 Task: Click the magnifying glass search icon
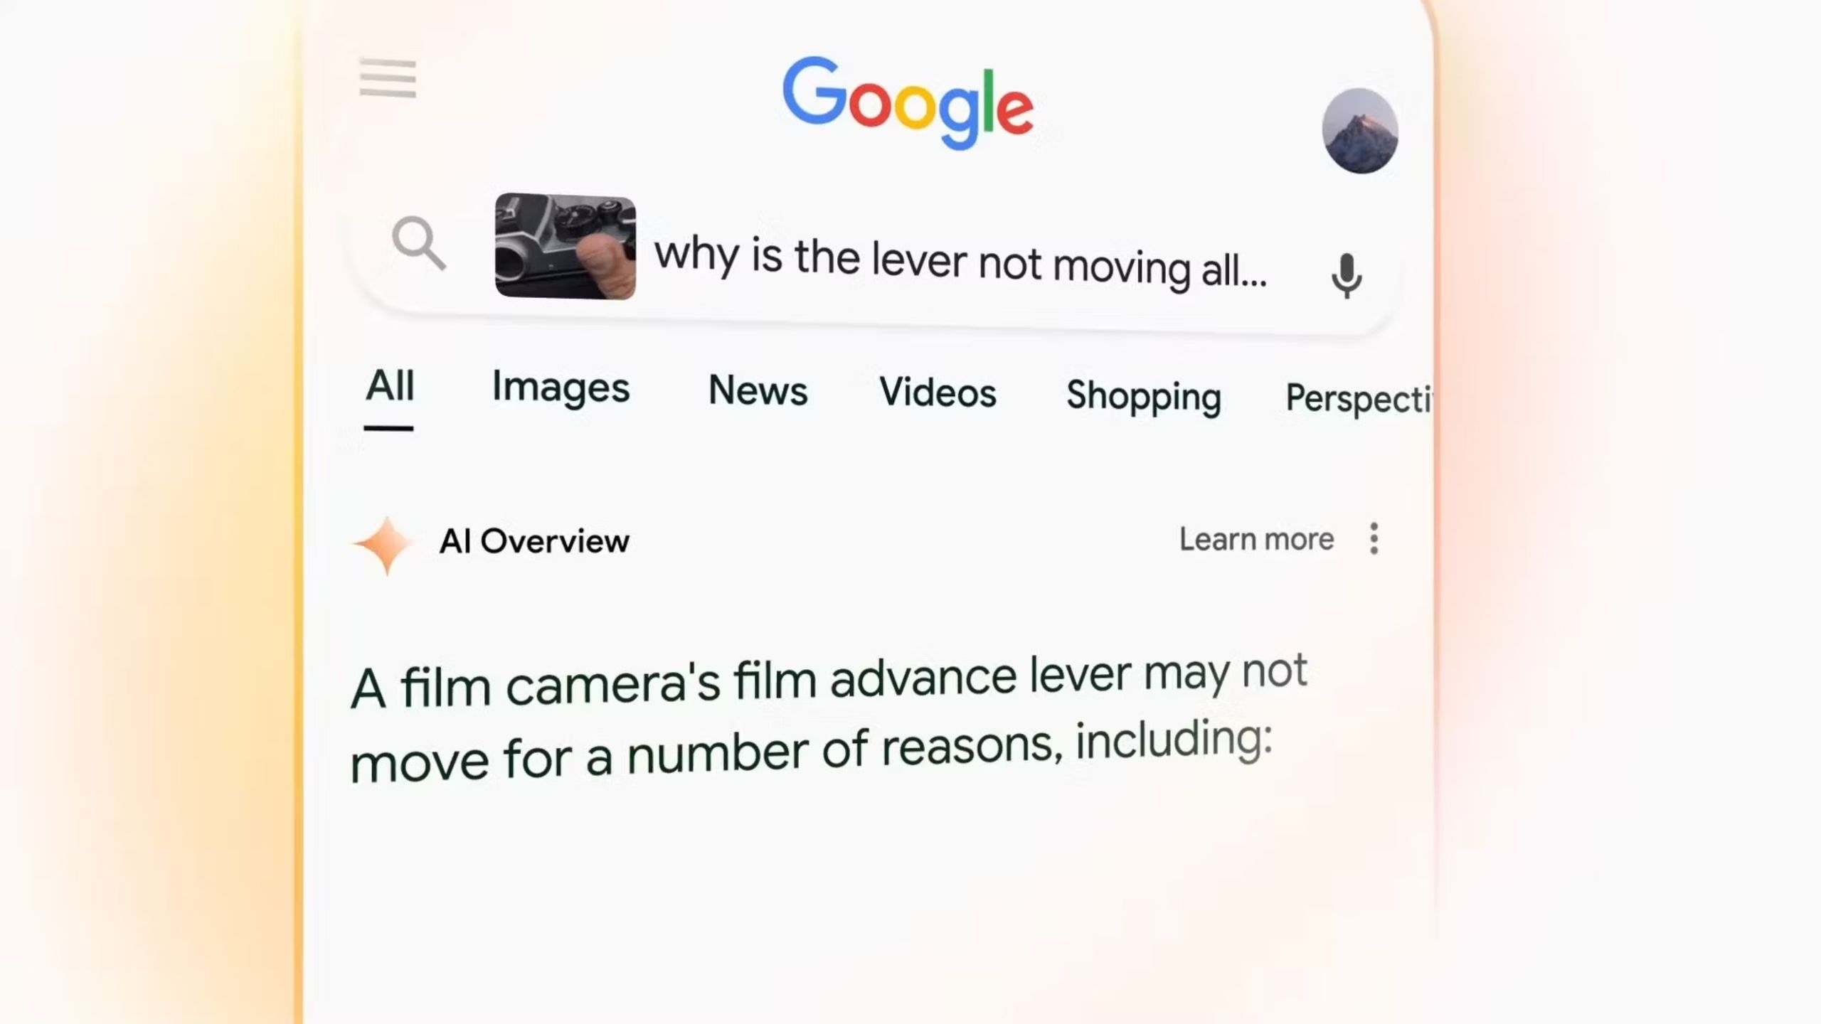point(419,244)
